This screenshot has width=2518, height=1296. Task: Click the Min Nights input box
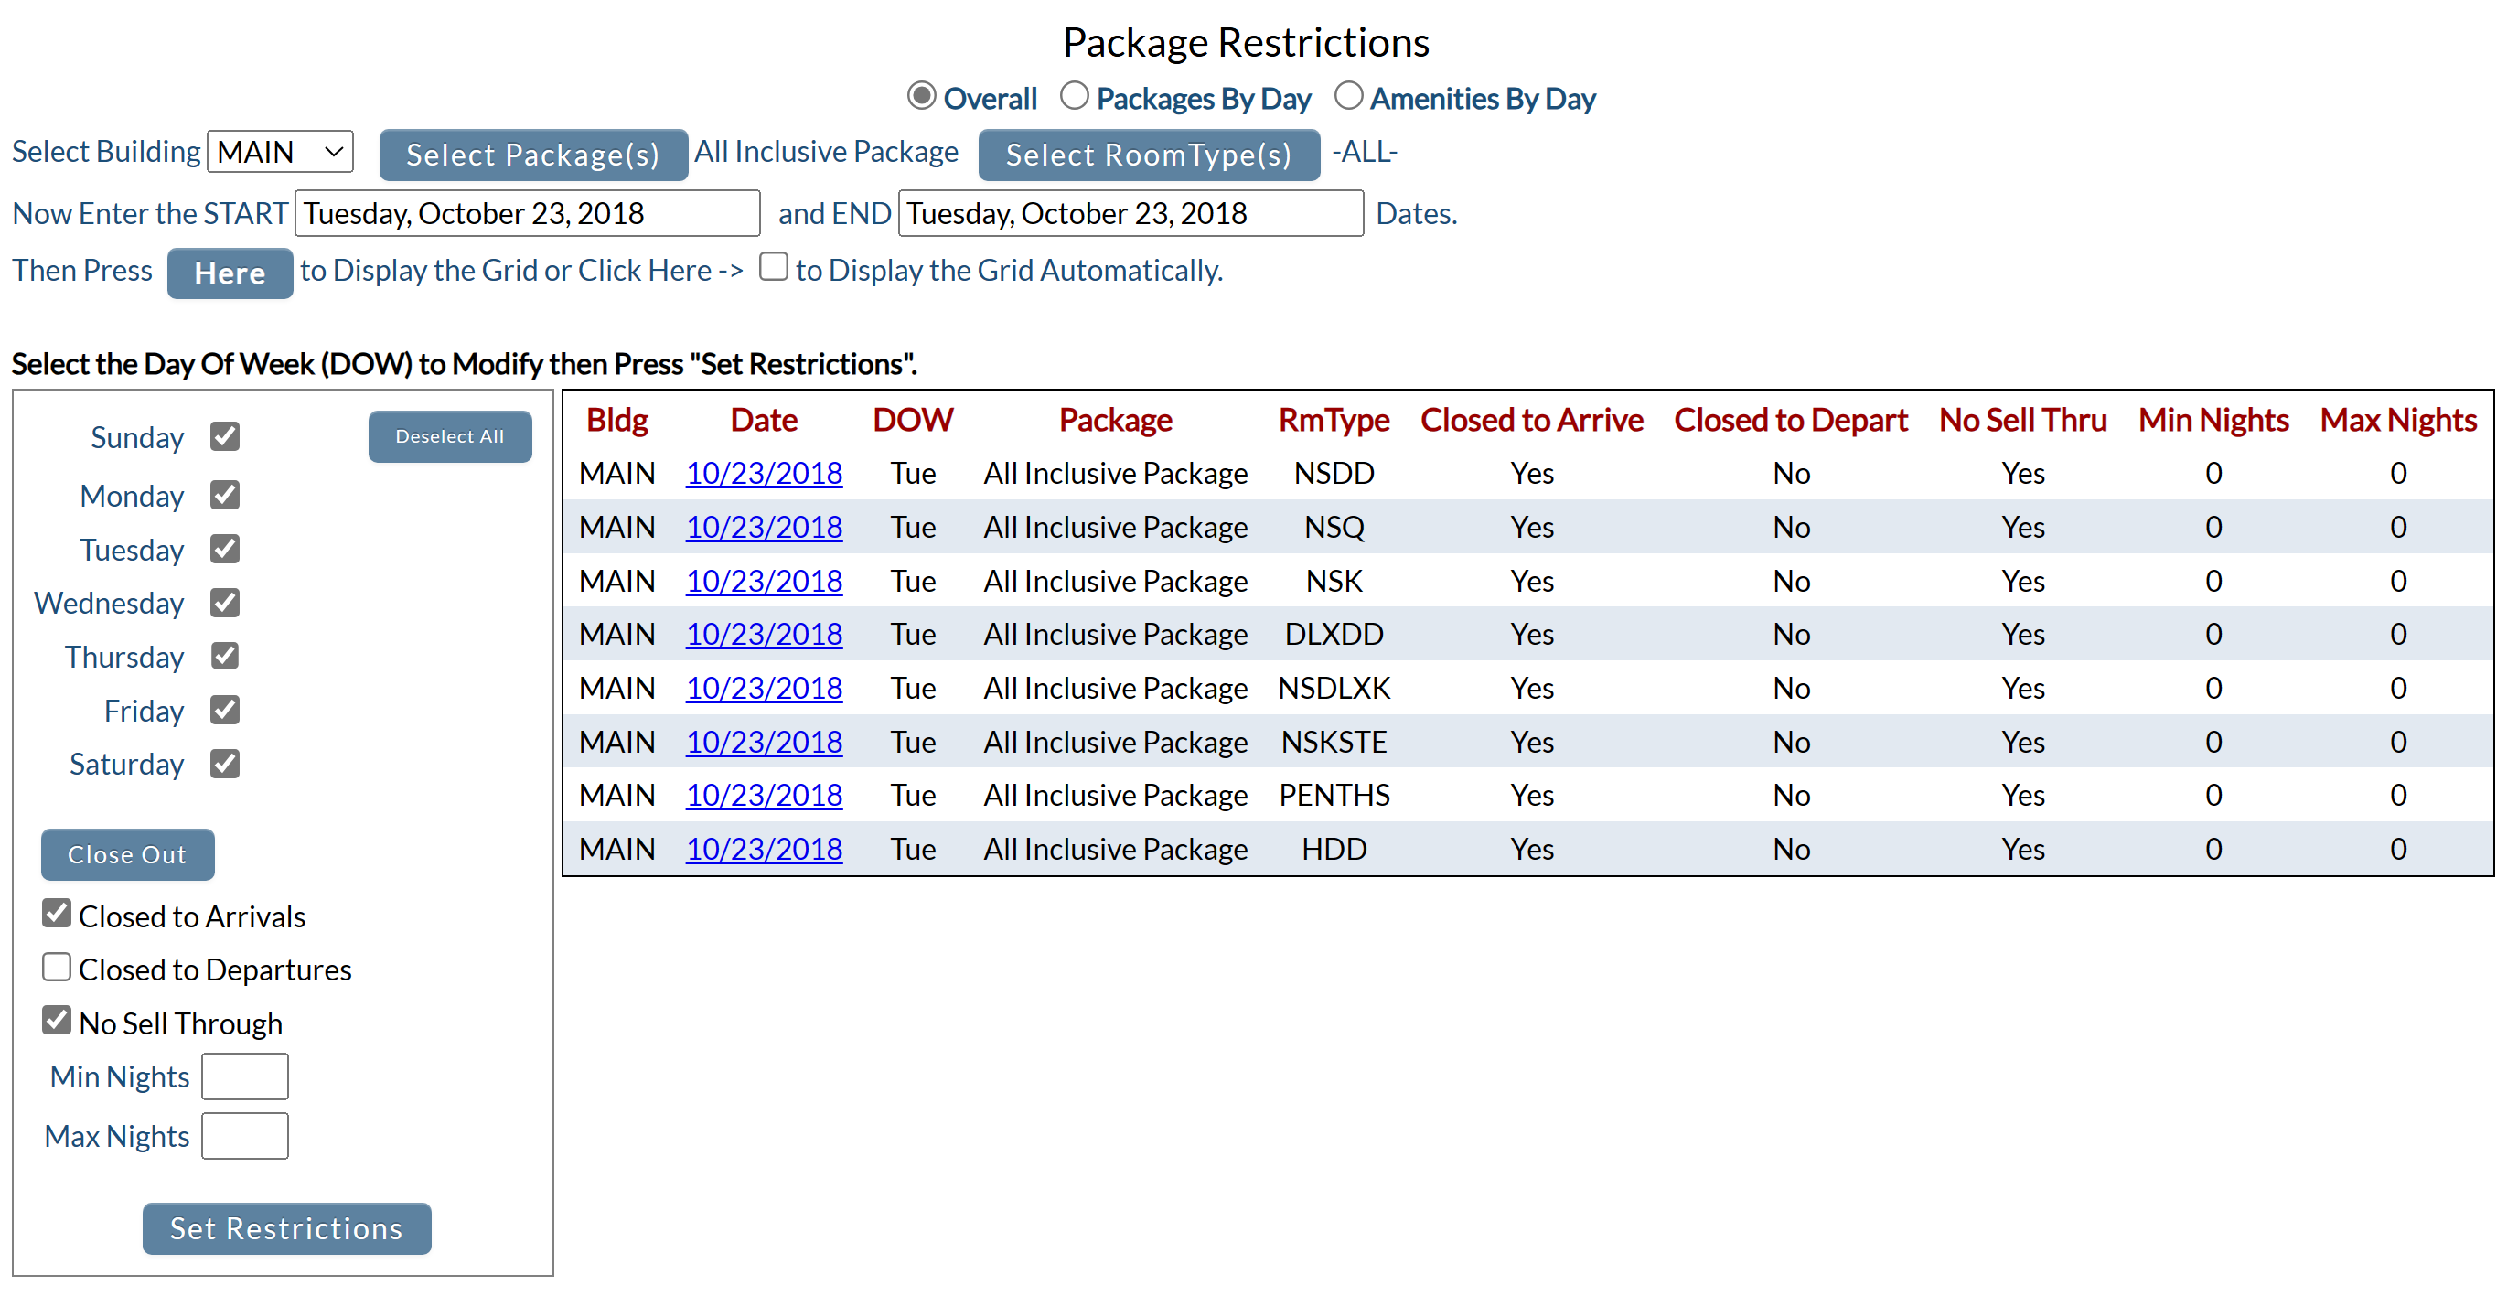244,1076
